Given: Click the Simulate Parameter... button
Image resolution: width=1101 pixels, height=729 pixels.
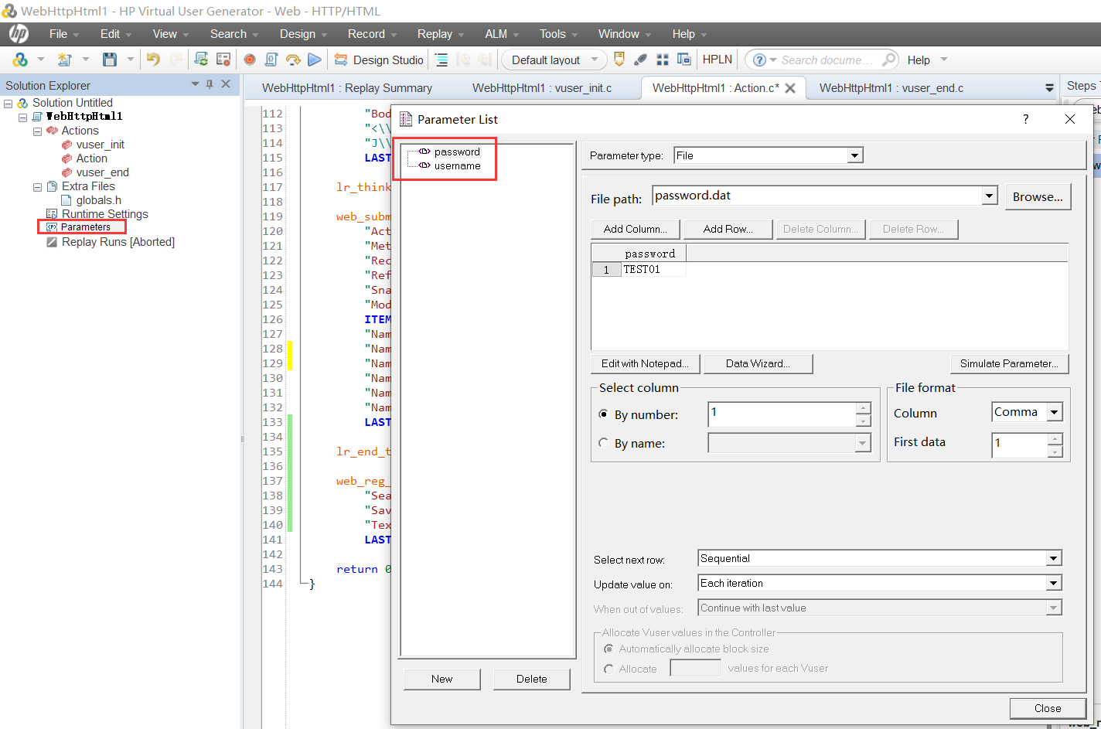Looking at the screenshot, I should pos(1010,363).
